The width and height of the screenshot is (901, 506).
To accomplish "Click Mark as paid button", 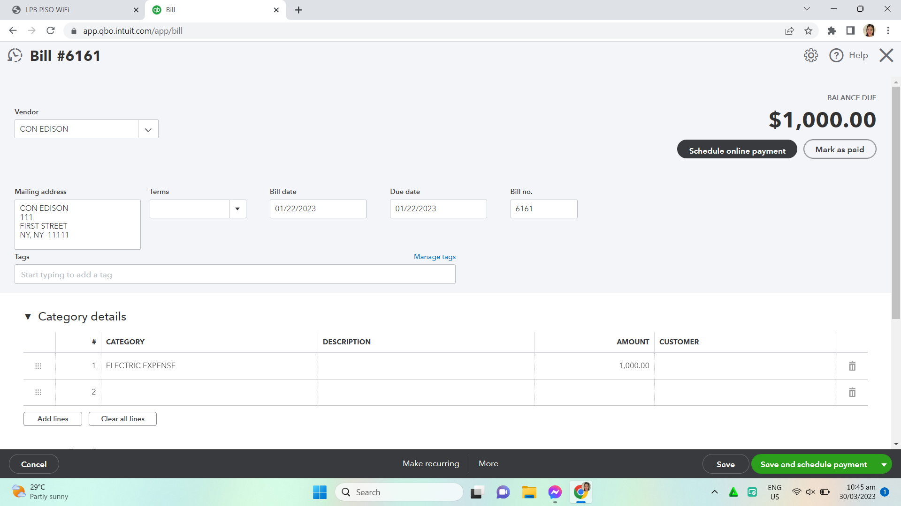I will point(840,149).
